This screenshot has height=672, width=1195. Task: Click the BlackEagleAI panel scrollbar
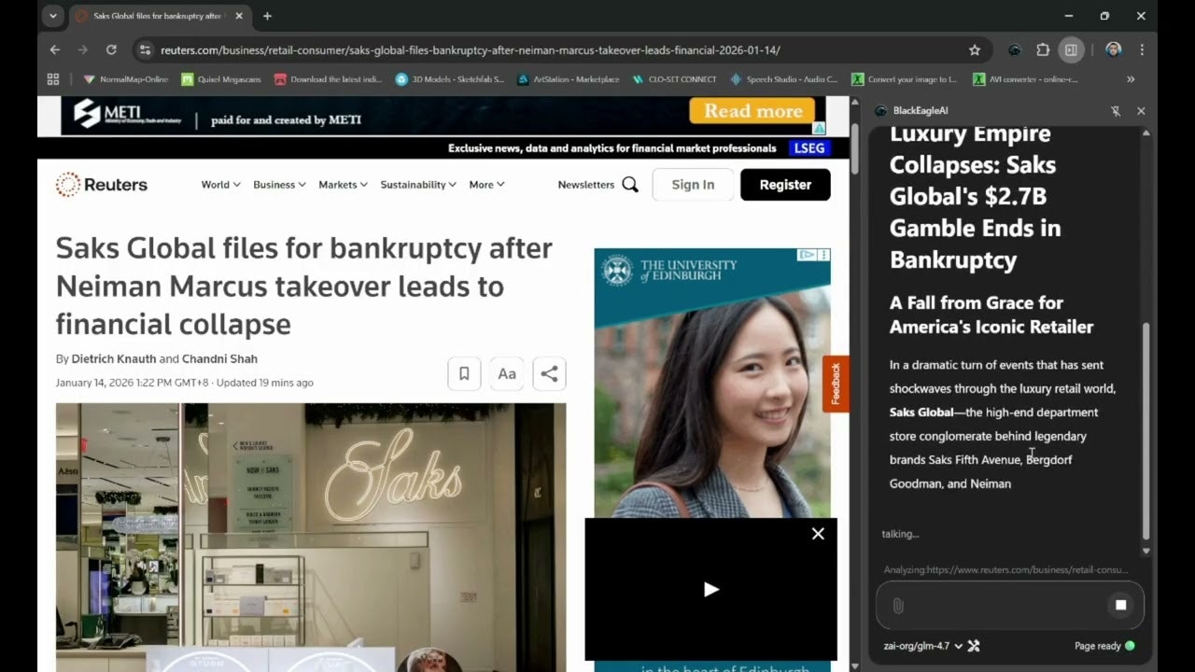pos(1146,429)
